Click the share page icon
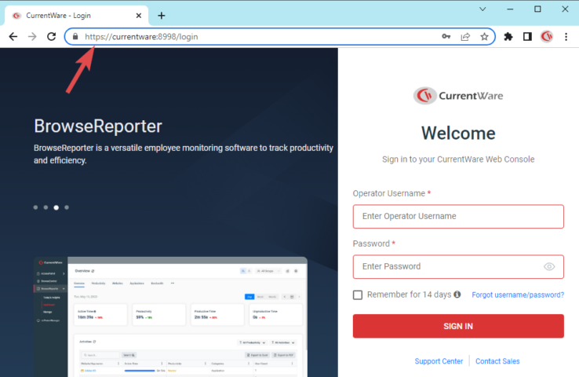This screenshot has height=377, width=579. click(465, 37)
